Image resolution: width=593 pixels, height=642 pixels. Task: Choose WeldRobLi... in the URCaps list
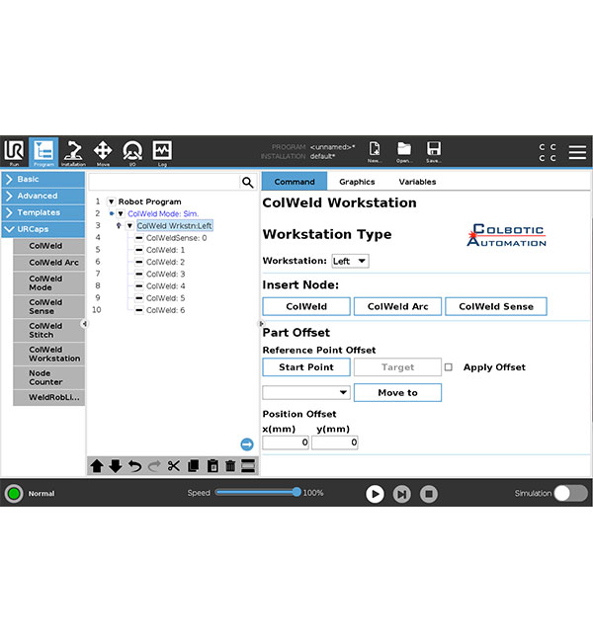48,398
